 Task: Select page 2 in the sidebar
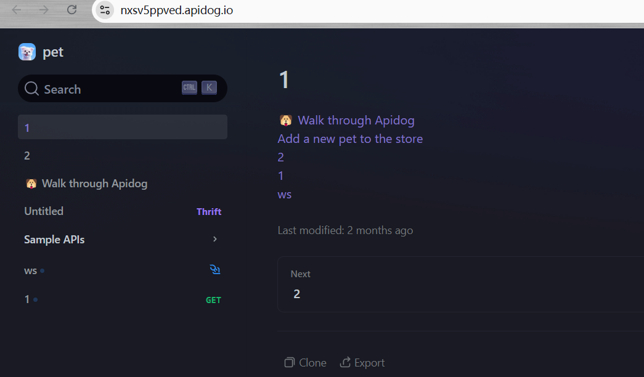tap(123, 155)
